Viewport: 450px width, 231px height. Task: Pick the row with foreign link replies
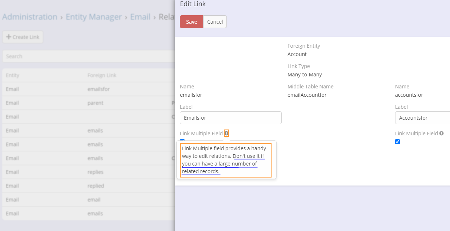[x=95, y=172]
